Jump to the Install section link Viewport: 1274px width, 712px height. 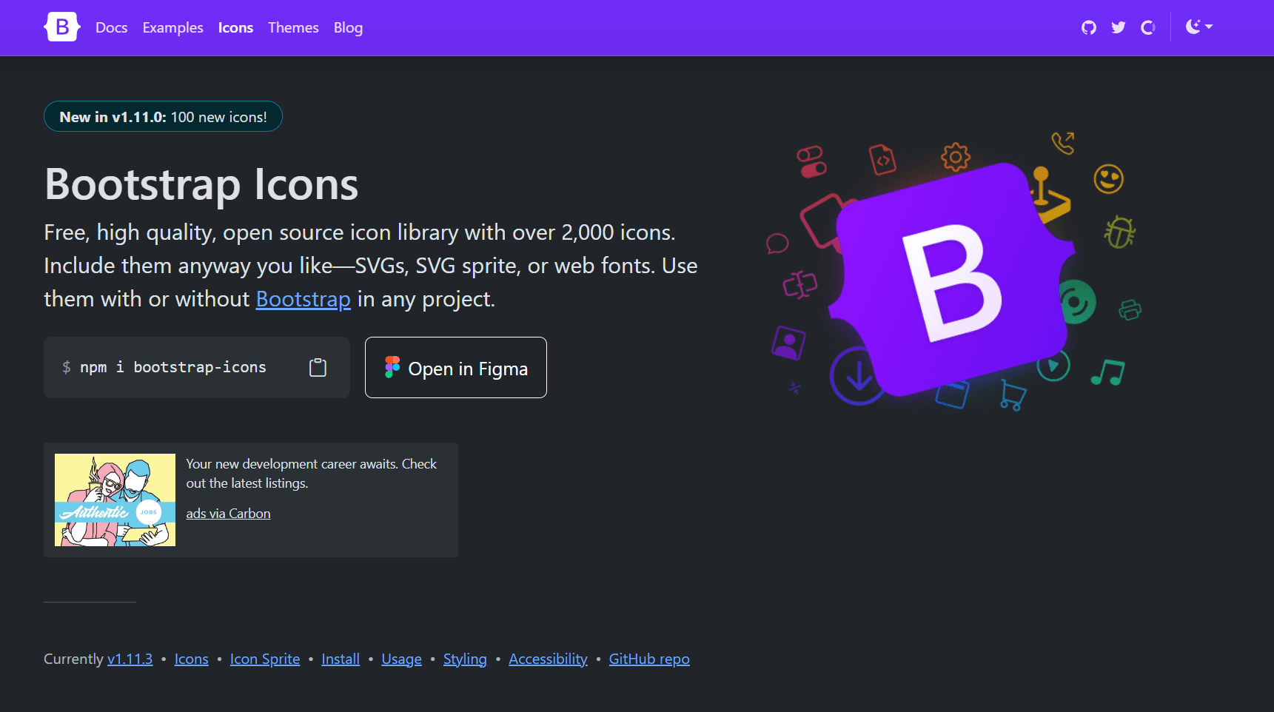pos(341,659)
